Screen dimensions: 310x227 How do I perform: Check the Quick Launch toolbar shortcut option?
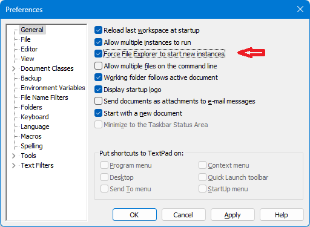(x=202, y=177)
